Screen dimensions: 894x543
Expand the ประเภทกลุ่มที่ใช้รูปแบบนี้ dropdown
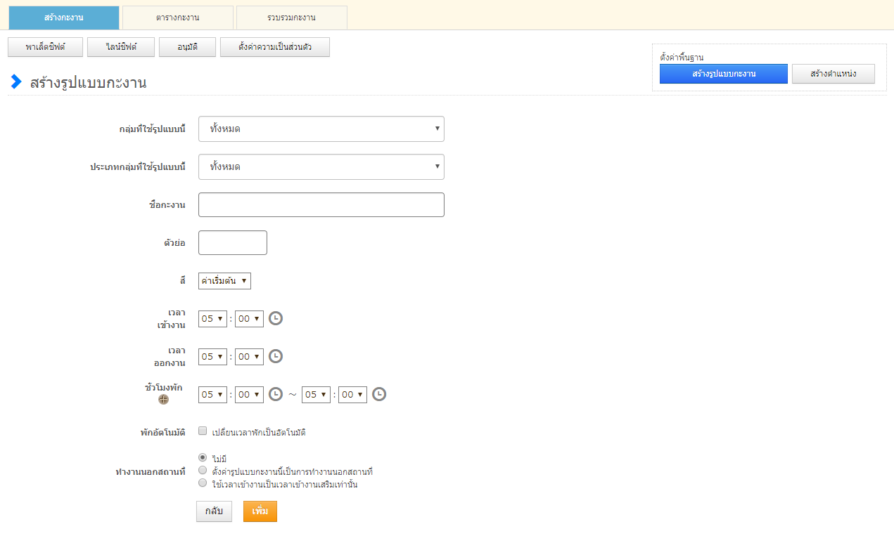click(321, 167)
